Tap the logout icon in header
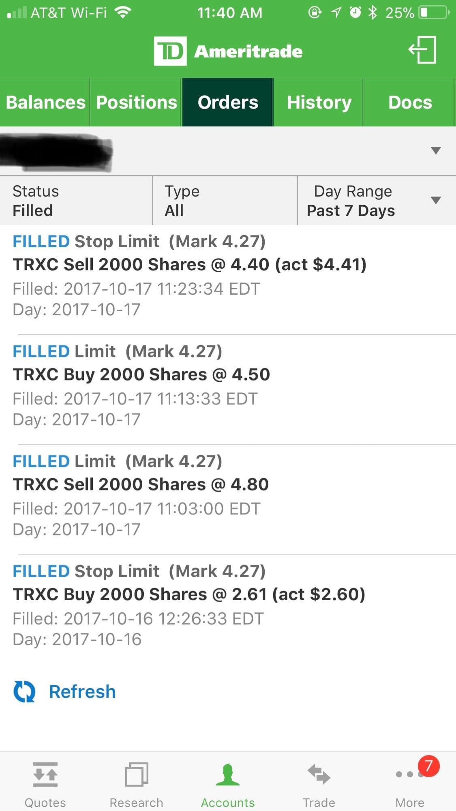The height and width of the screenshot is (811, 456). click(x=422, y=50)
